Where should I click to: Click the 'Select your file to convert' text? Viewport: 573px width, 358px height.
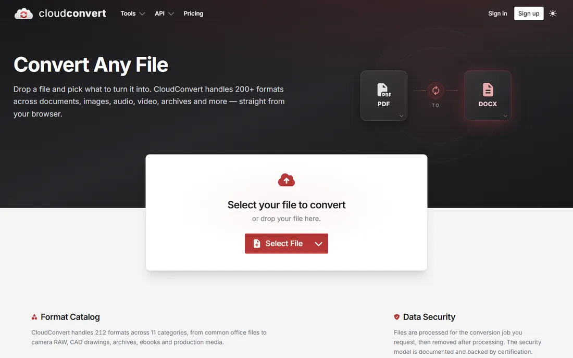point(286,204)
